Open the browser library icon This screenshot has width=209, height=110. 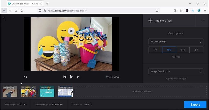[181, 11]
